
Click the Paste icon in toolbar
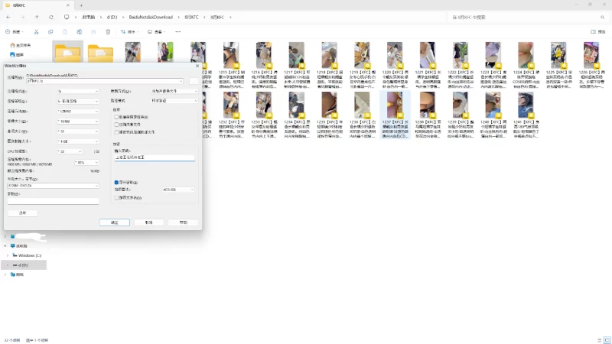[65, 31]
